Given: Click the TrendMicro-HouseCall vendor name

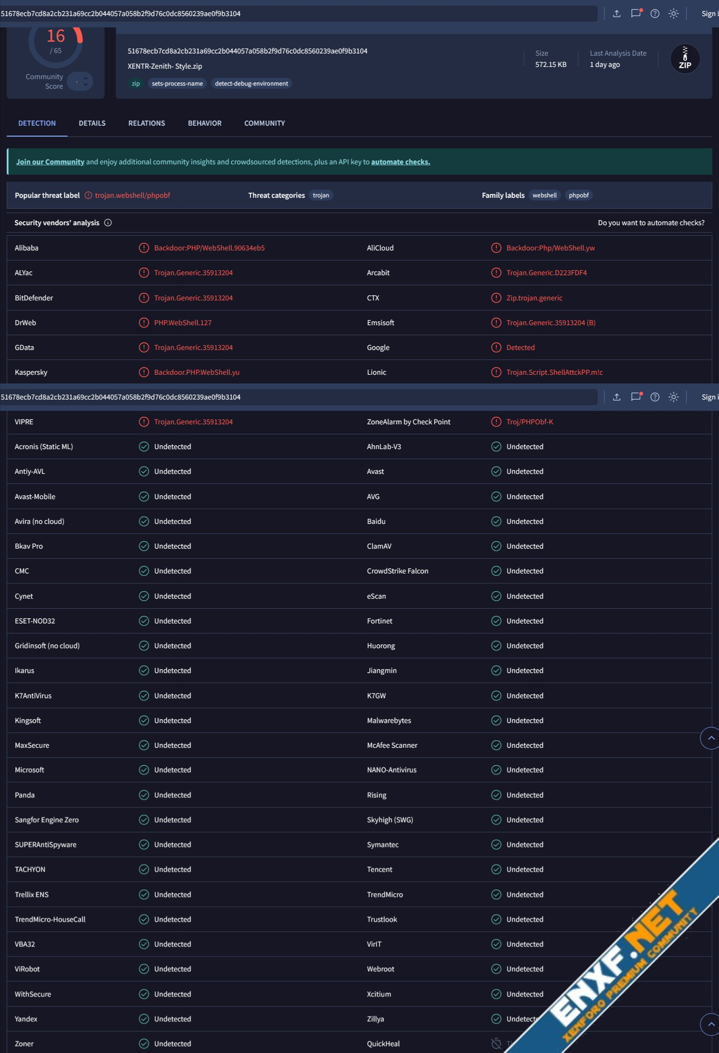Looking at the screenshot, I should click(x=50, y=920).
